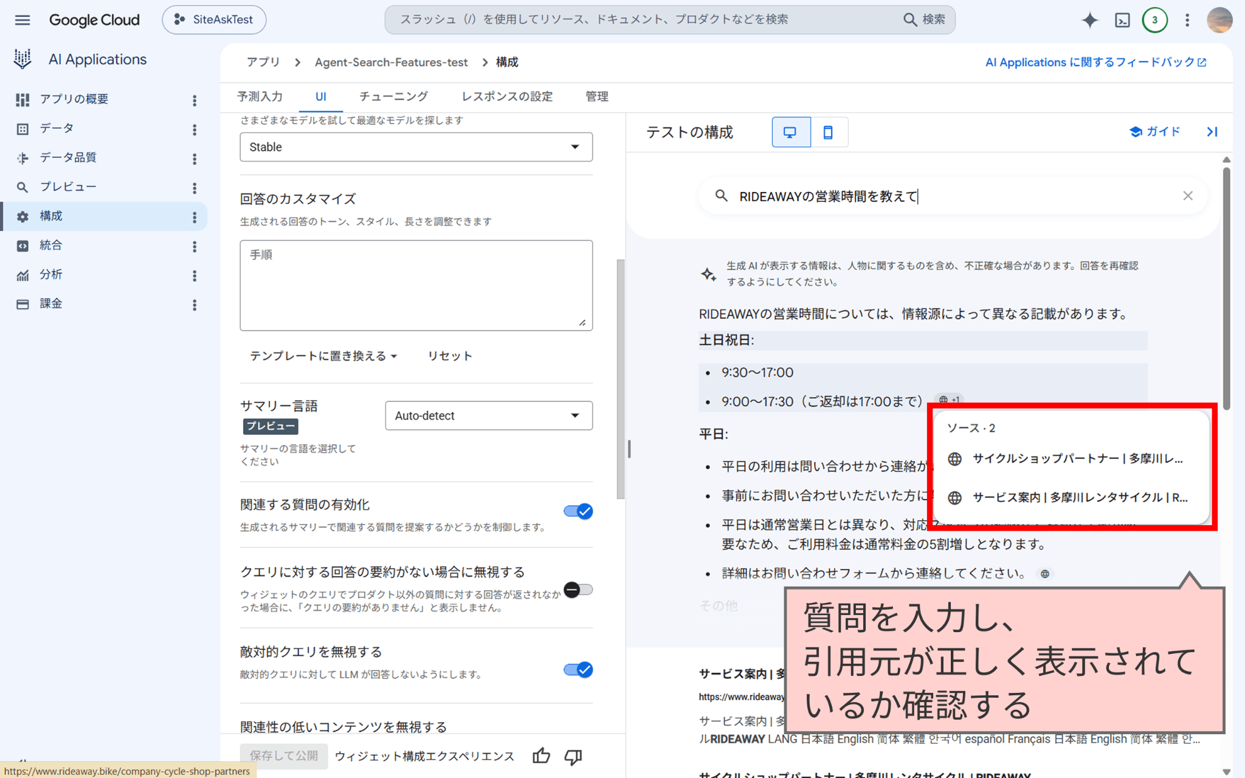Click the RIDEAWAY query search field
The height and width of the screenshot is (778, 1245).
tap(951, 196)
